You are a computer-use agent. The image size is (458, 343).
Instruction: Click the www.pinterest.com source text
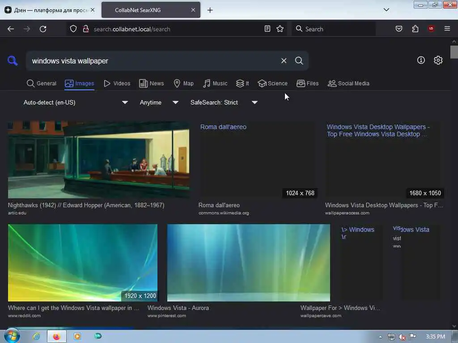click(166, 316)
